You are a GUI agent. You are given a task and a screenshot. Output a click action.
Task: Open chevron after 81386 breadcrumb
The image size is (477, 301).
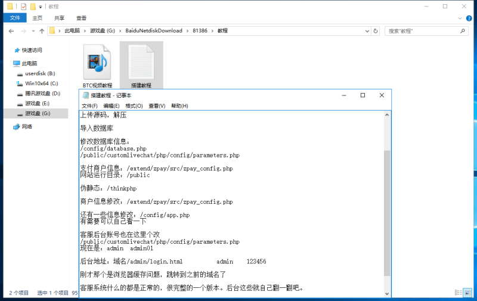(x=212, y=31)
